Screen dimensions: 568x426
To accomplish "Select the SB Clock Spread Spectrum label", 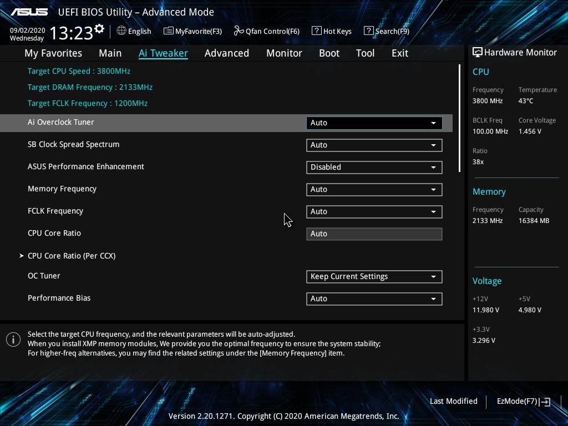I will (74, 144).
